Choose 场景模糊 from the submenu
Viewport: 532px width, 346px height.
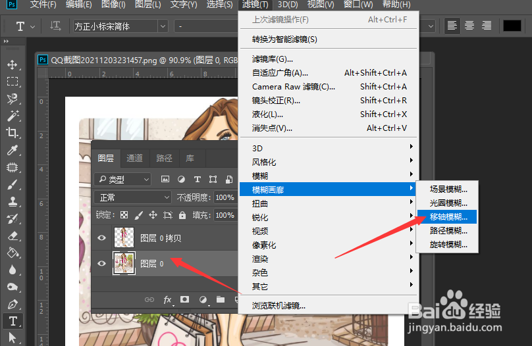coord(447,189)
